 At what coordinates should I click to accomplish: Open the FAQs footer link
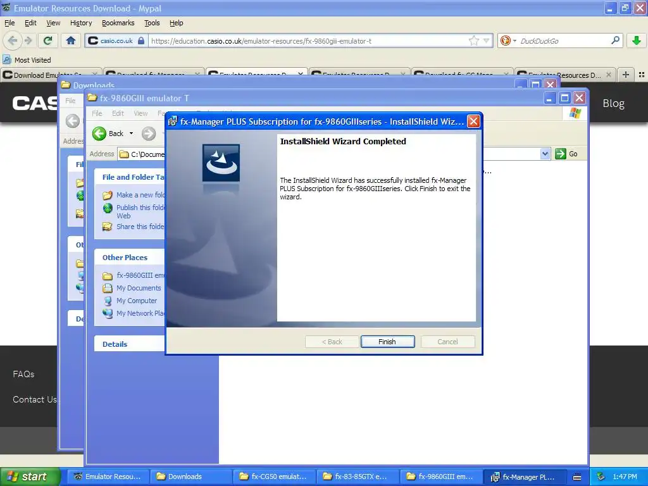click(23, 374)
